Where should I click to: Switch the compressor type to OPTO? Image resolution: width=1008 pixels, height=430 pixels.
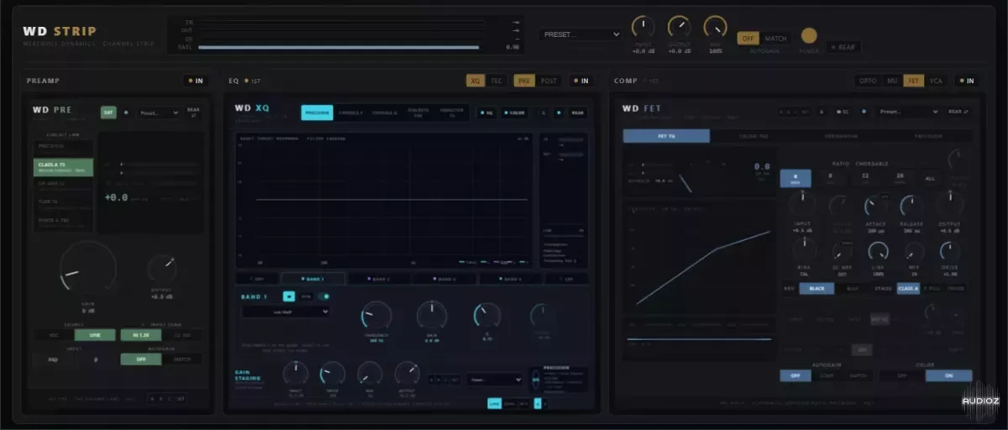point(867,81)
